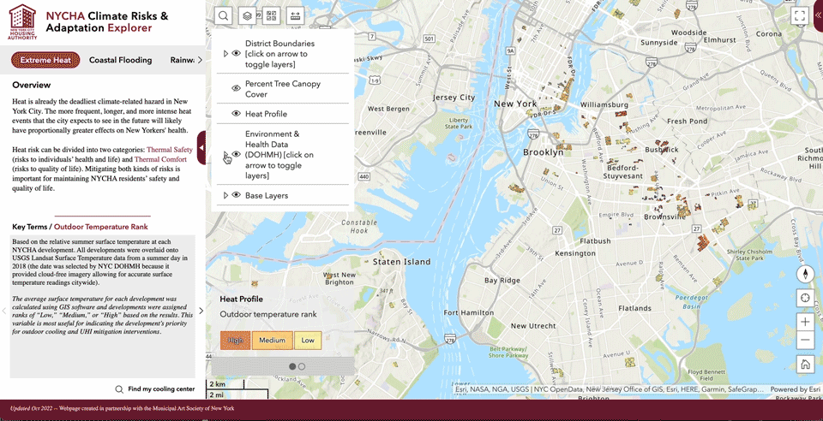Expand Environment & Health Data group
This screenshot has height=421, width=823.
[x=225, y=155]
